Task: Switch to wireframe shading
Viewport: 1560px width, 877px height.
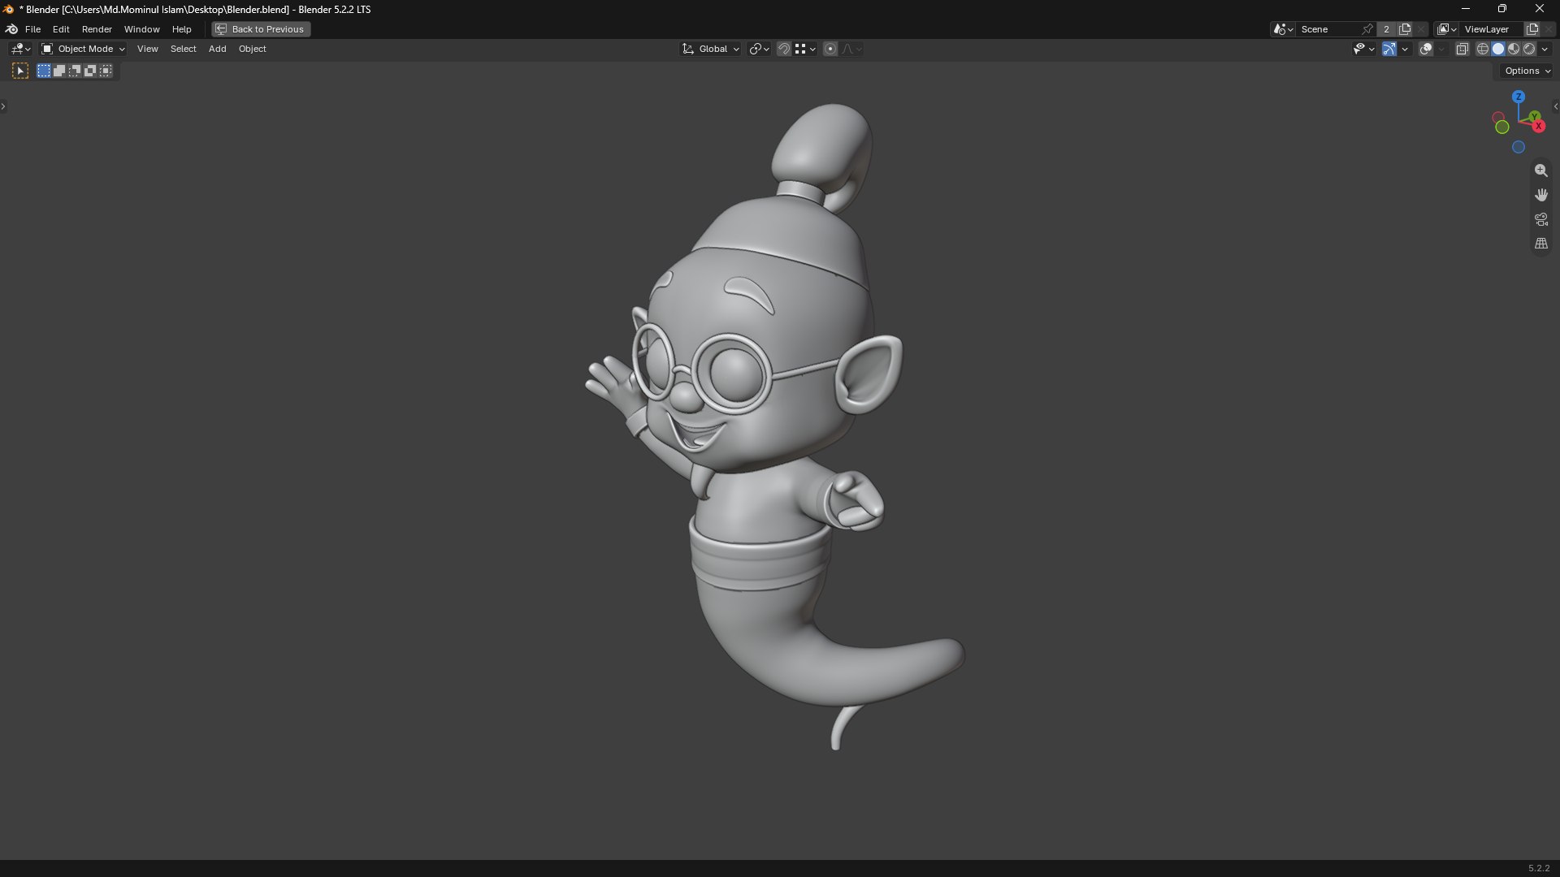Action: click(x=1483, y=50)
